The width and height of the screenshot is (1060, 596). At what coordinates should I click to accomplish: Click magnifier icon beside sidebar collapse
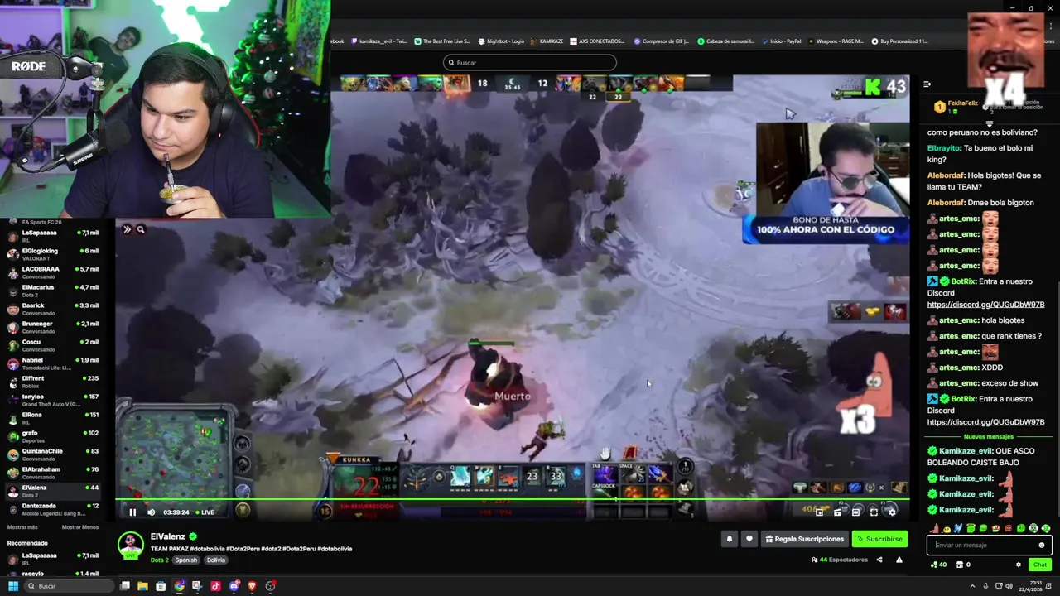pos(140,229)
